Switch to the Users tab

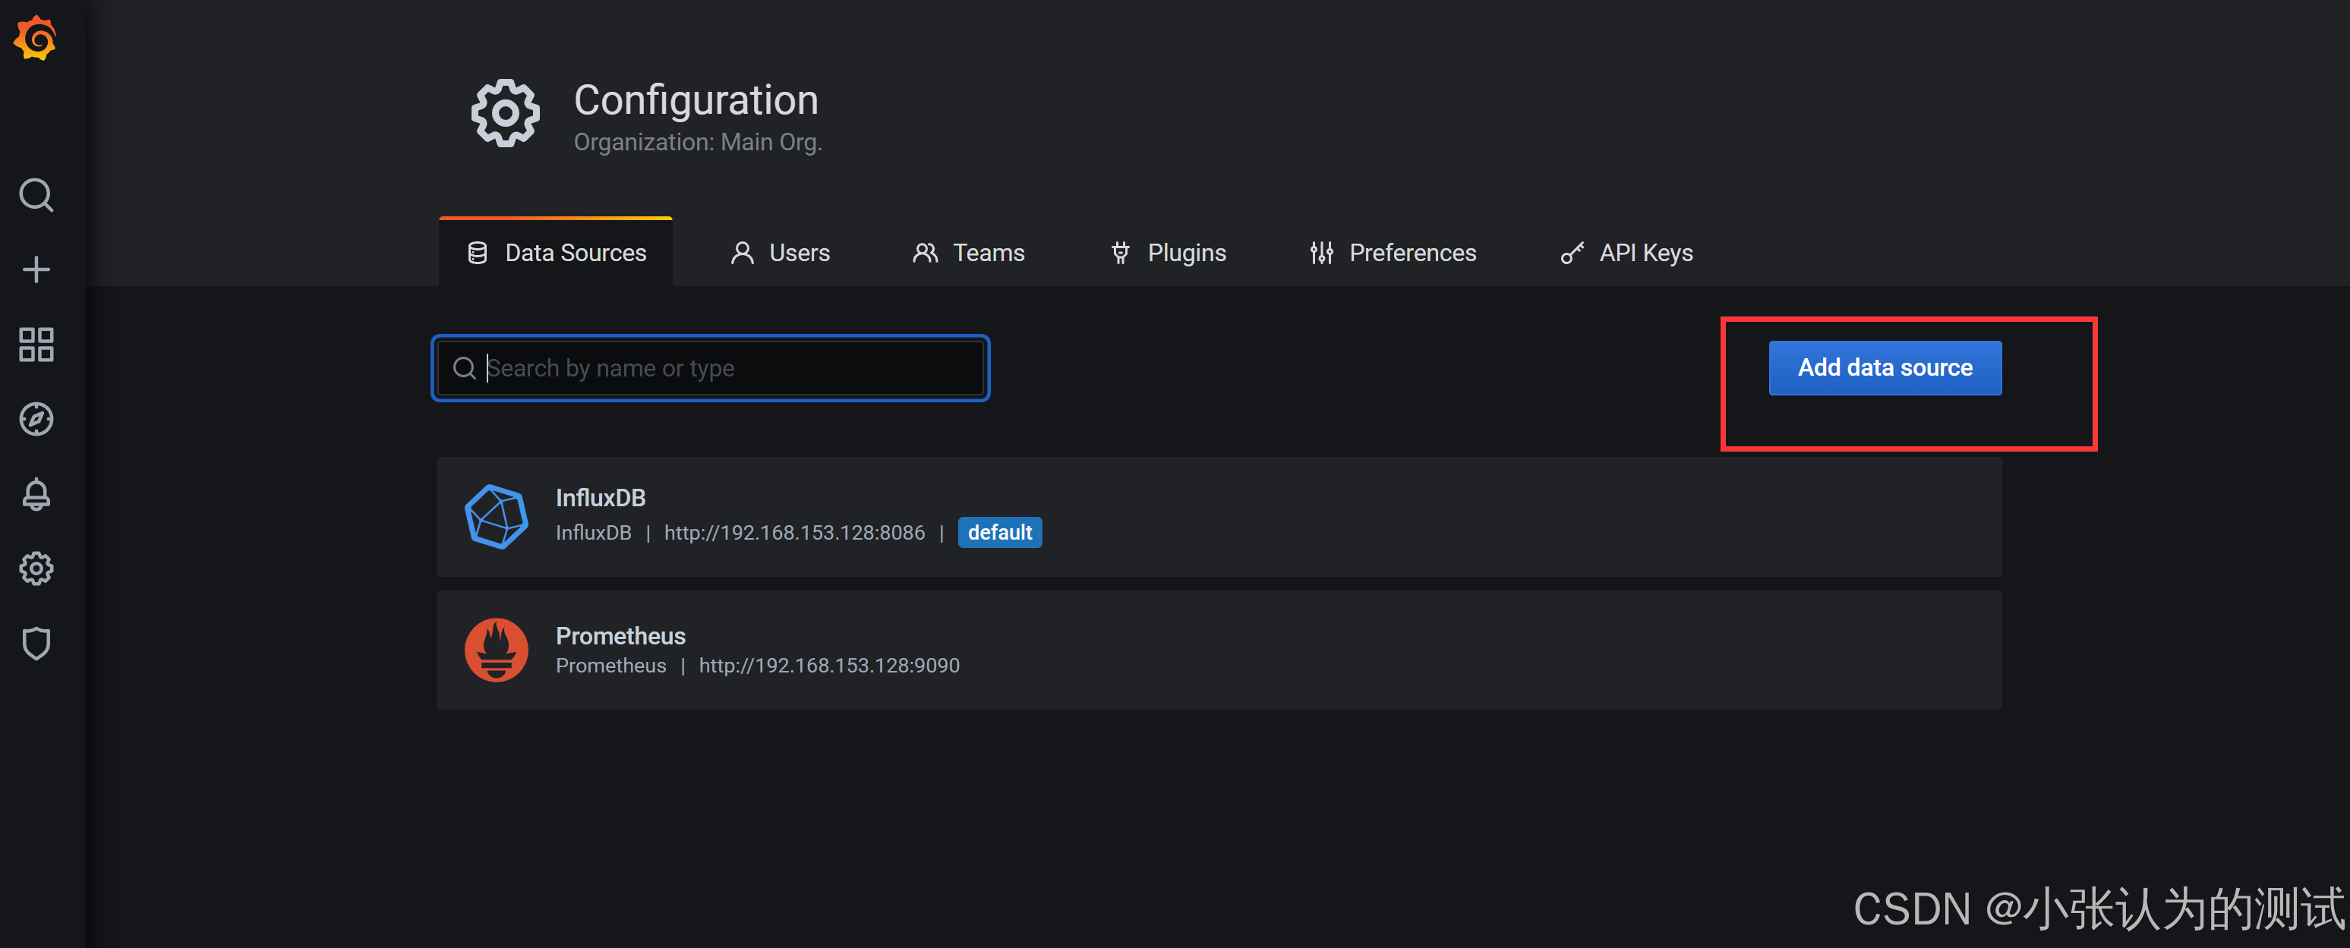[x=780, y=253]
